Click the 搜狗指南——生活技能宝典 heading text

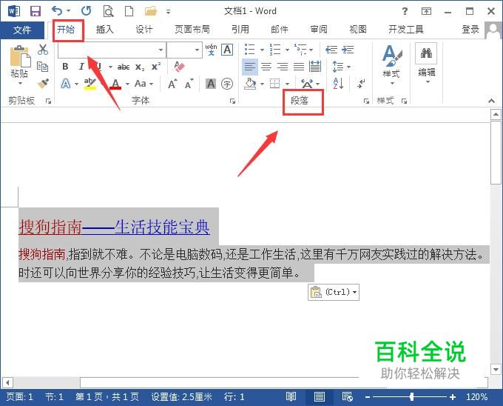click(x=114, y=227)
